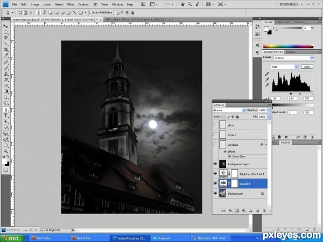323x242 pixels.
Task: Open the File menu
Action: [x=15, y=4]
